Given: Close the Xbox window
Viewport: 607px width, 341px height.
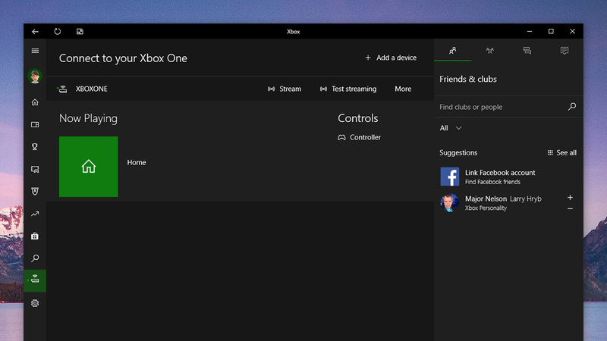Looking at the screenshot, I should pyautogui.click(x=573, y=31).
